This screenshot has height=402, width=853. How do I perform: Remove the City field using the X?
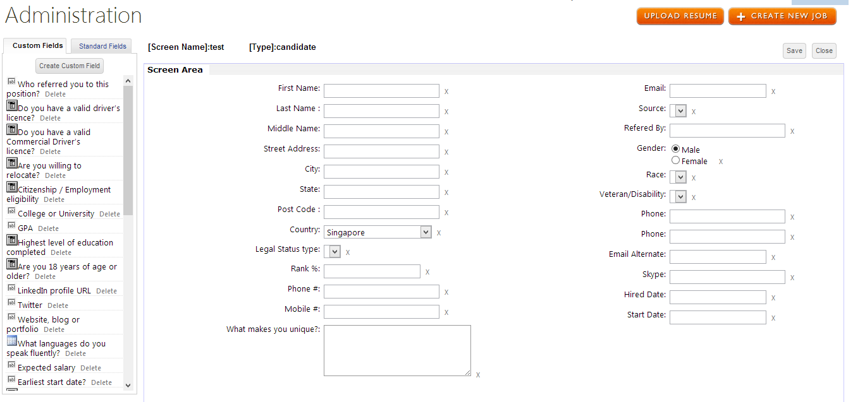(x=446, y=172)
